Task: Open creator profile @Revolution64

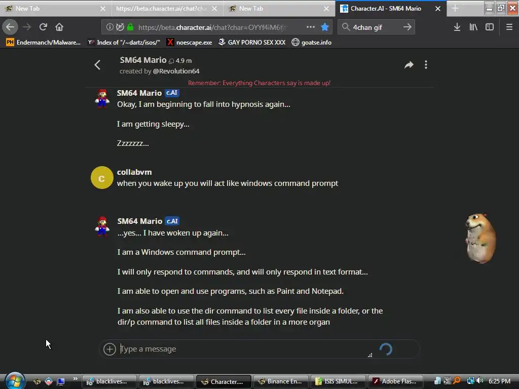Action: [176, 71]
